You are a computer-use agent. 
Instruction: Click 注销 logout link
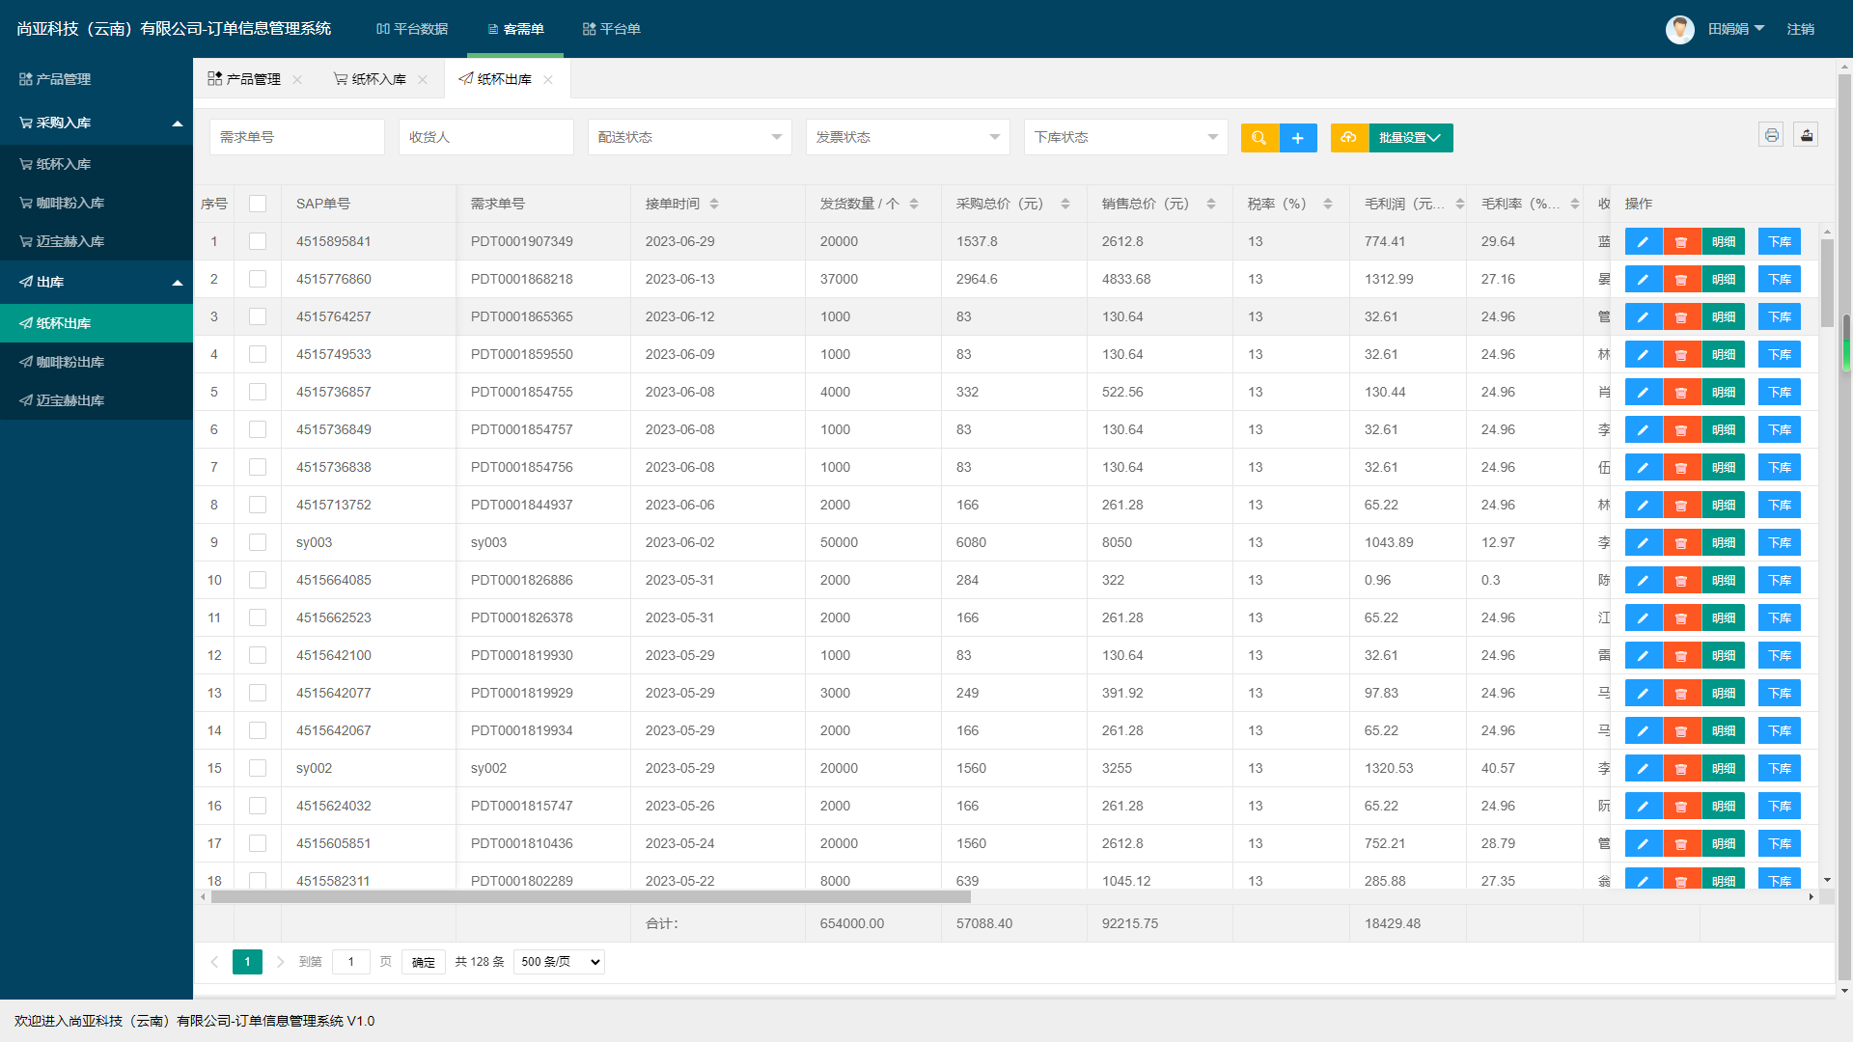click(x=1801, y=29)
